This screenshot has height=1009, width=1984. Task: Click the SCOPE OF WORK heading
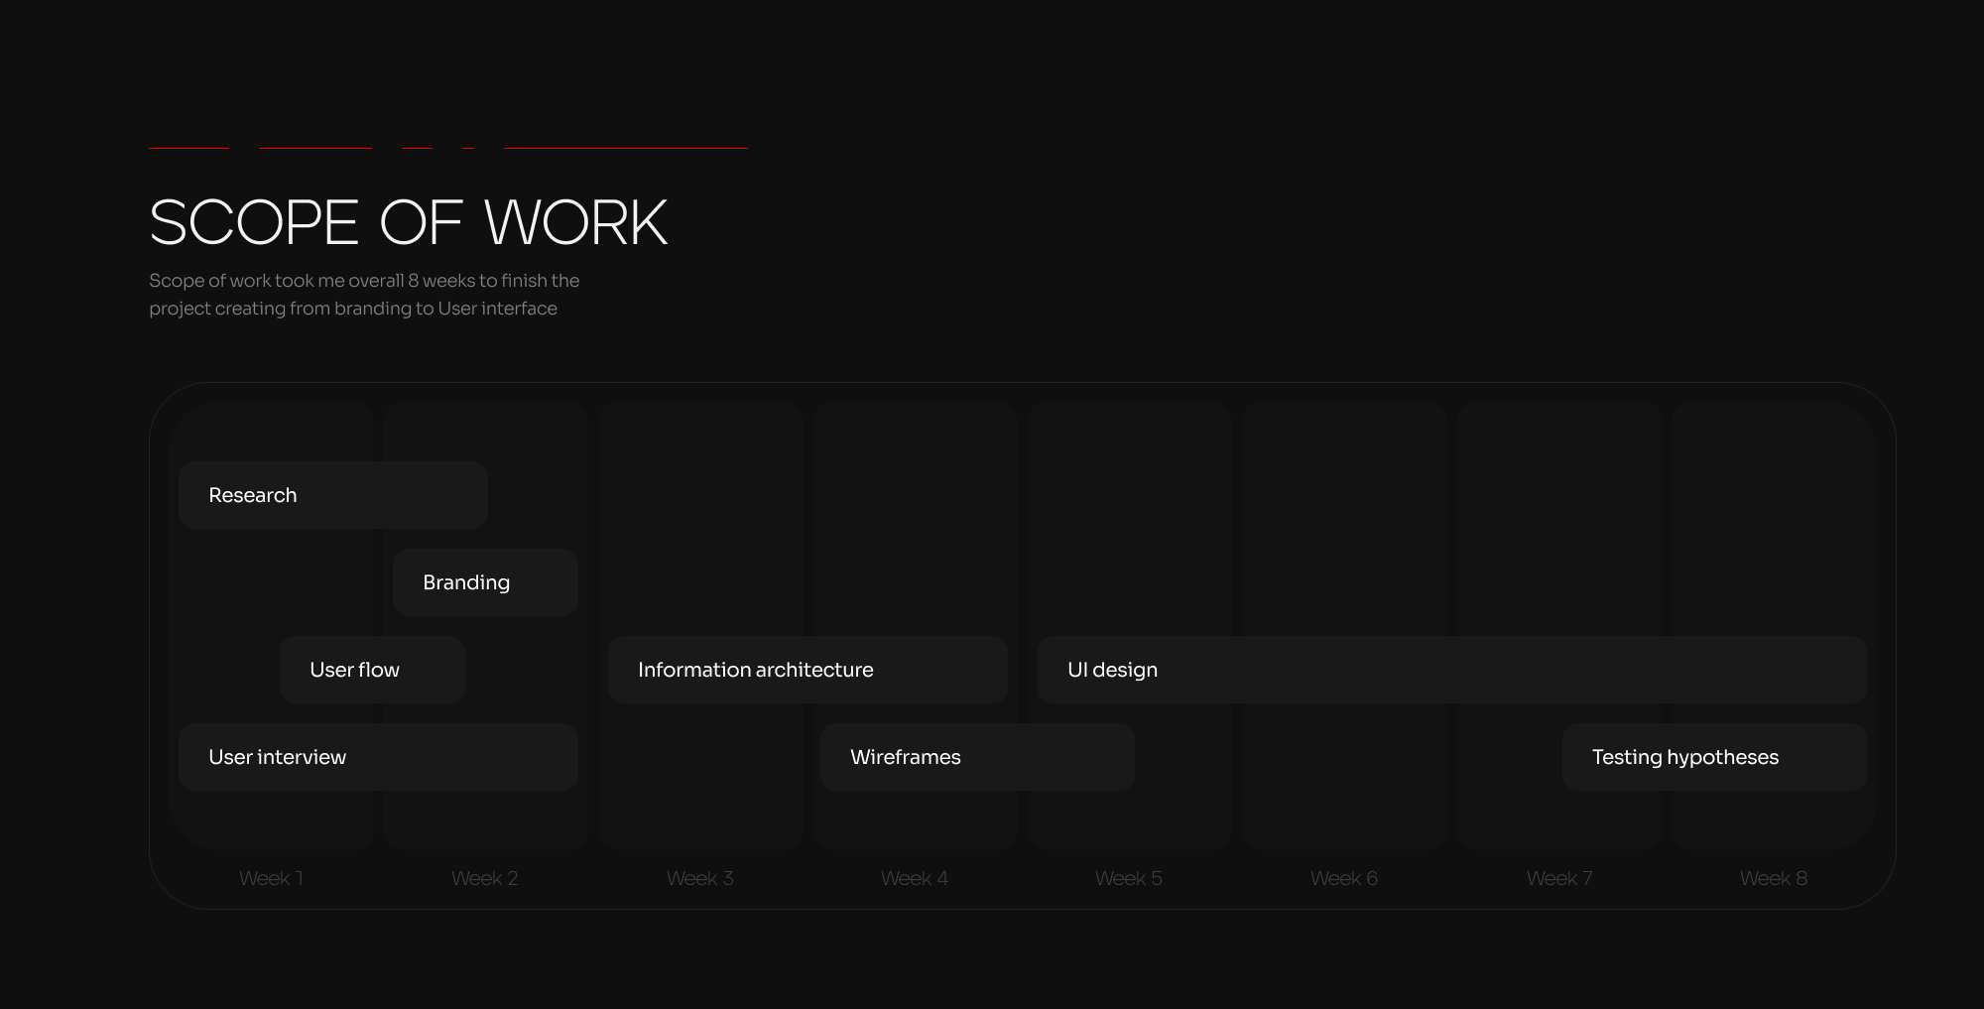click(x=408, y=222)
